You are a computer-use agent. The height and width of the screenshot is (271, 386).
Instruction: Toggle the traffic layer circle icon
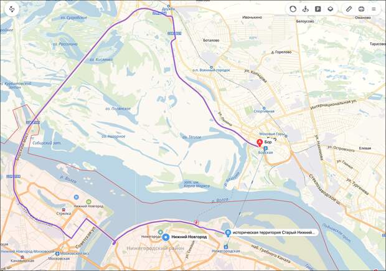click(x=293, y=9)
